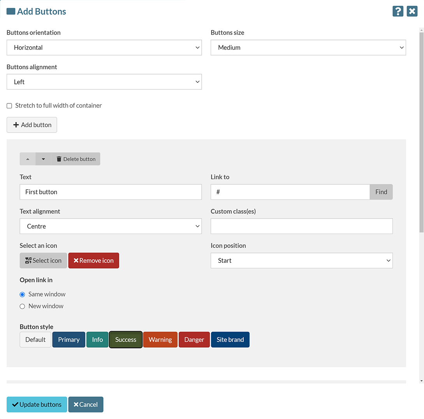Enable Stretch to full width checkbox
The height and width of the screenshot is (419, 424).
[x=9, y=106]
